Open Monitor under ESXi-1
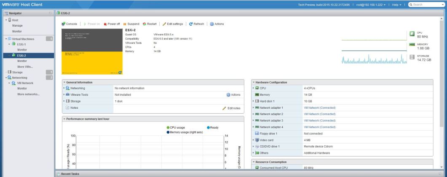This screenshot has height=177, width=447. (22, 50)
